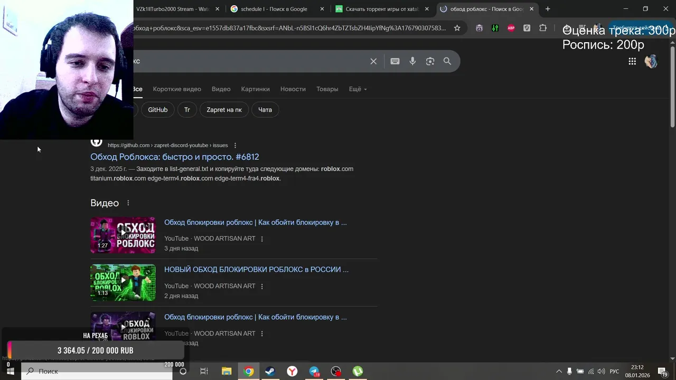Submit search with the magnifier icon

(447, 61)
